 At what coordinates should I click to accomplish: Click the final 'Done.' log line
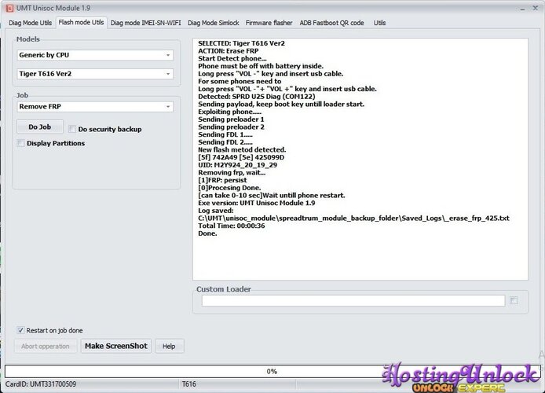[x=207, y=233]
